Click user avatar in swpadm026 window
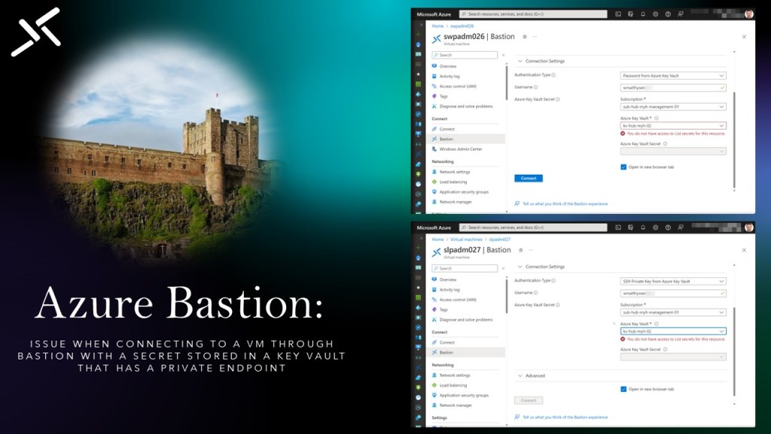This screenshot has height=434, width=771. click(748, 14)
